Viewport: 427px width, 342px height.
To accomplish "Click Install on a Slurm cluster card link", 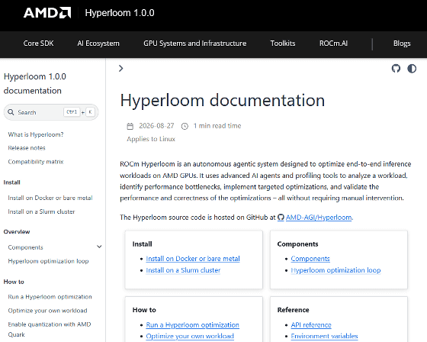I will 183,270.
